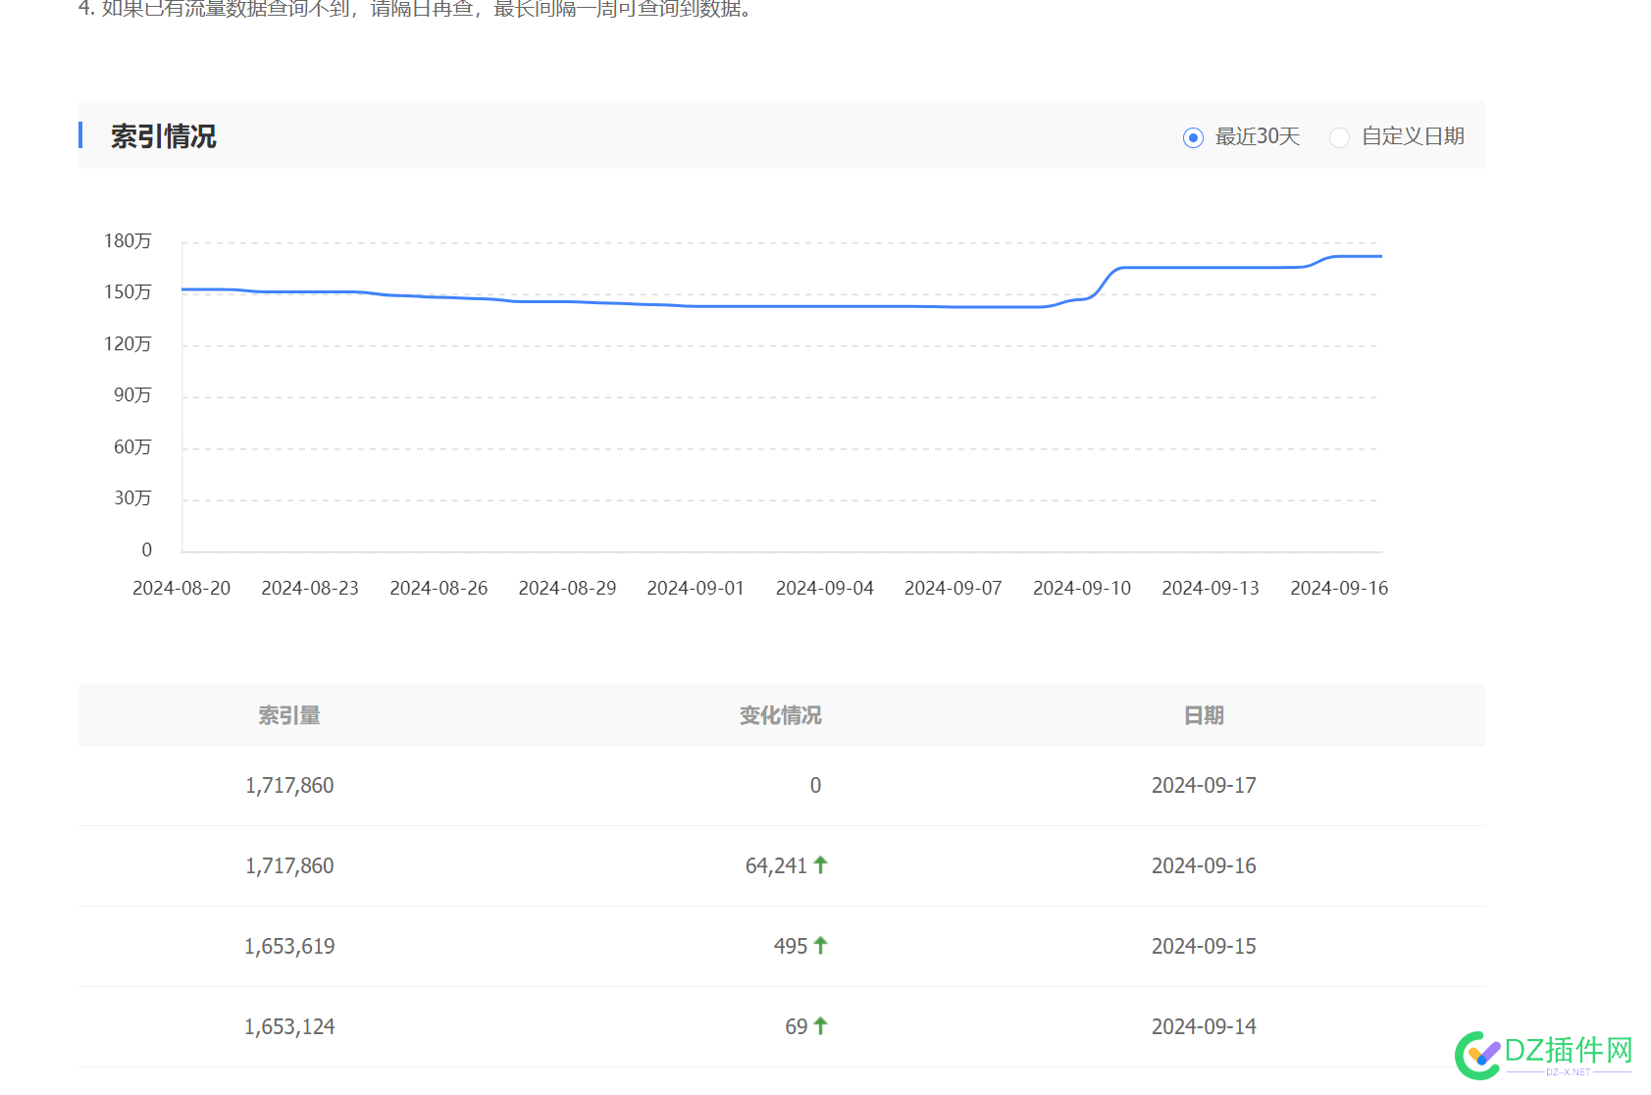Click the change value 64,241
Screen dimensions: 1651x1095
pos(776,865)
